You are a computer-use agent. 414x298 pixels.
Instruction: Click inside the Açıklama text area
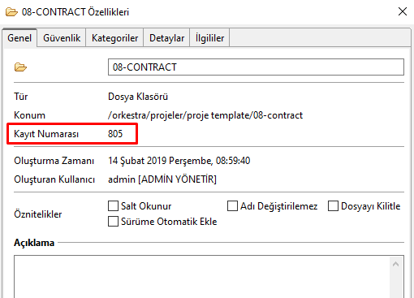pos(202,276)
